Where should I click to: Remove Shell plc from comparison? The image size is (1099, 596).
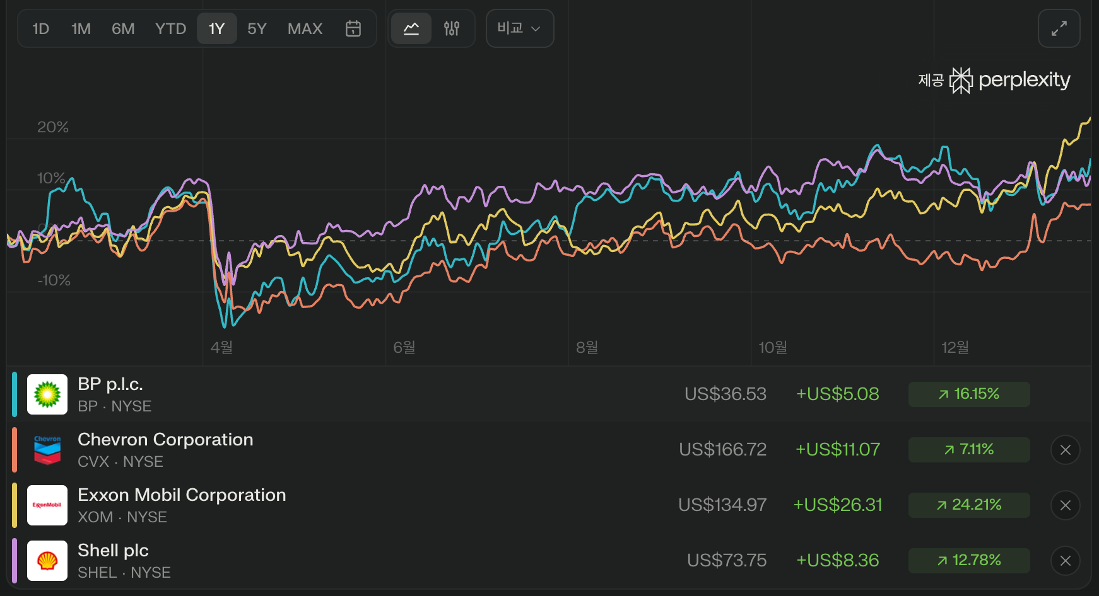pos(1065,561)
